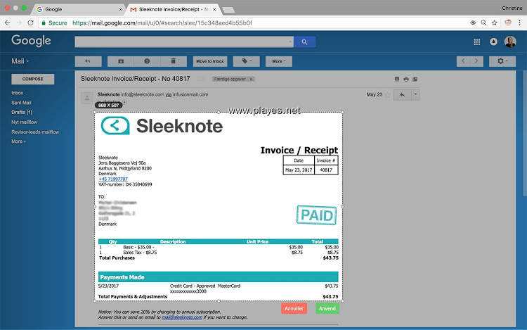Click the right-middle selection handle
The image size is (527, 330).
342,207
